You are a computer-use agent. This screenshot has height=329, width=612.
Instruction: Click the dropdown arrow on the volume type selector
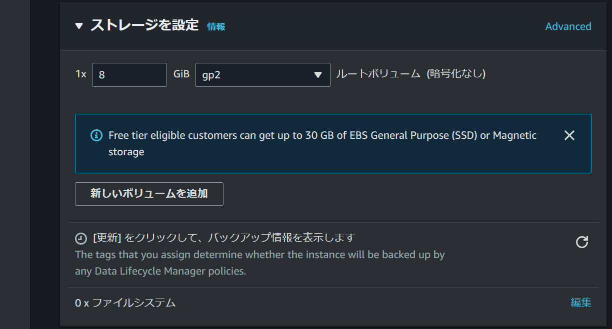point(318,74)
